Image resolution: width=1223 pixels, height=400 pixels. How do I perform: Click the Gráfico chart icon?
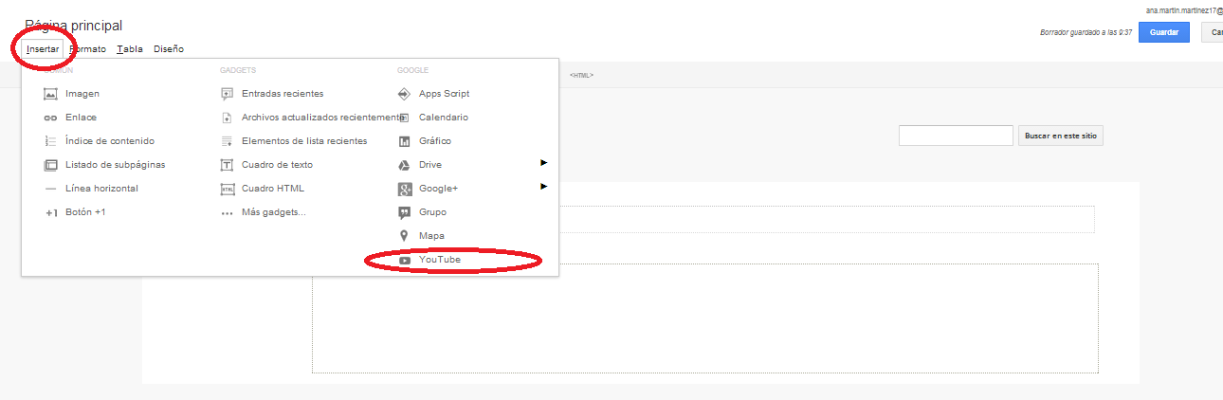405,141
